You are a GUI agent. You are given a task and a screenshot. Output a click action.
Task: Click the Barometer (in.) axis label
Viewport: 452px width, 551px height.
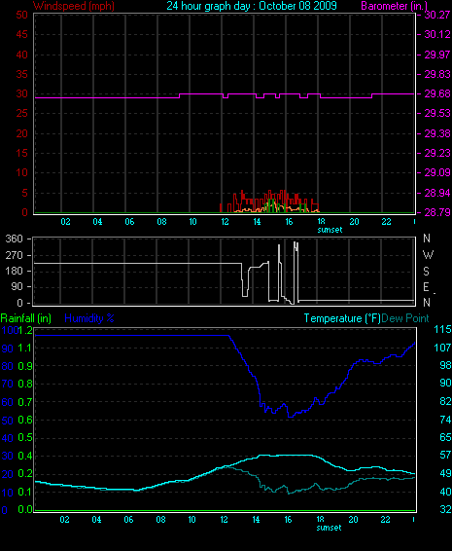394,6
